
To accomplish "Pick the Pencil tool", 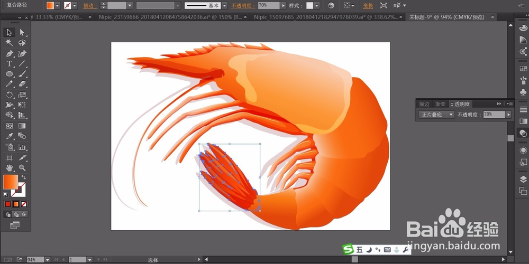I will (9, 84).
